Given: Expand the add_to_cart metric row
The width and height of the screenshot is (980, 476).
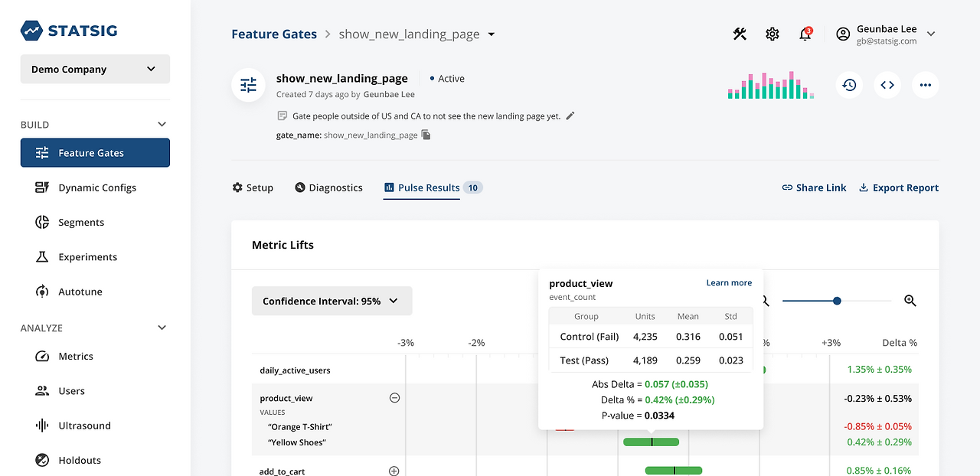Looking at the screenshot, I should coord(394,471).
